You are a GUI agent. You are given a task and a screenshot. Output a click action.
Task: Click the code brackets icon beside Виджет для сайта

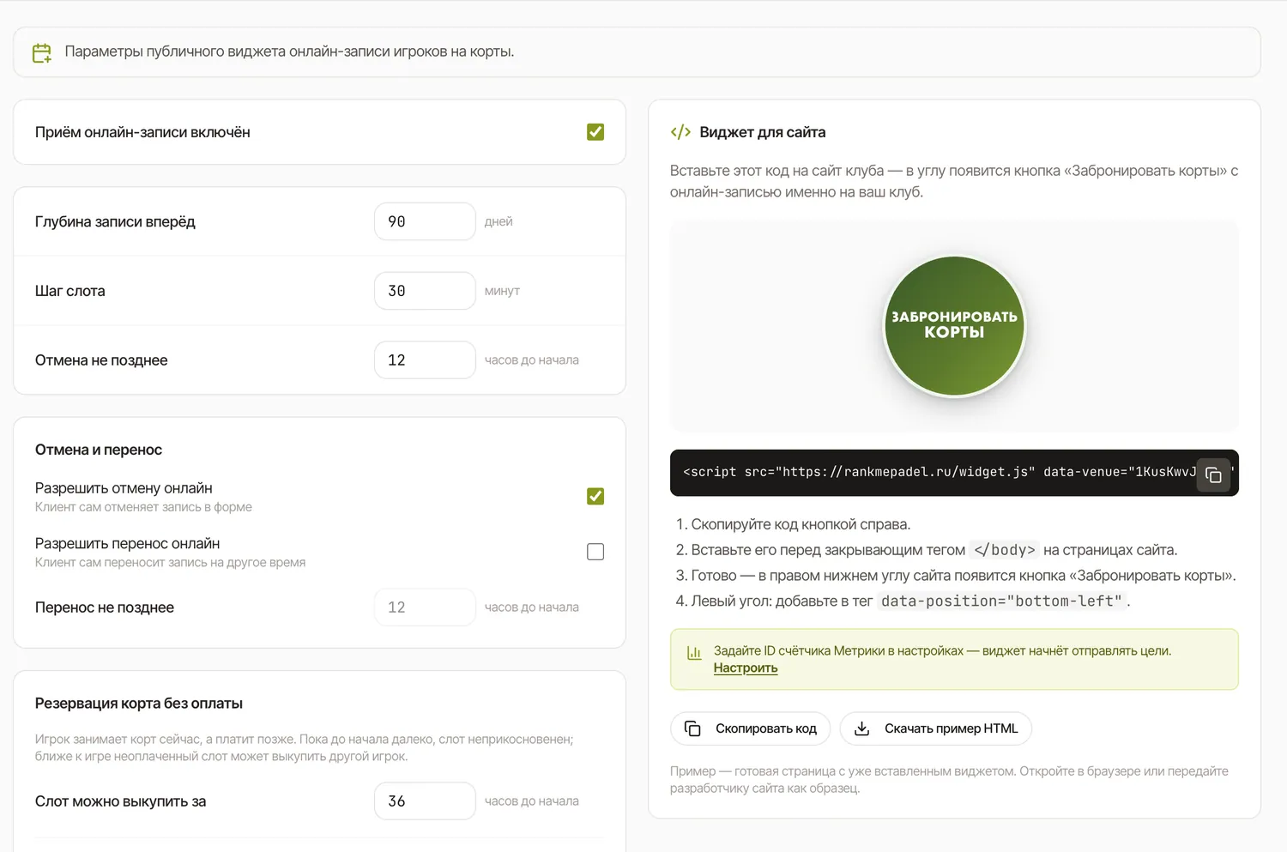pos(680,132)
